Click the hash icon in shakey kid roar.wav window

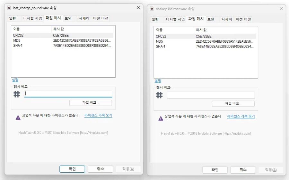(x=159, y=95)
